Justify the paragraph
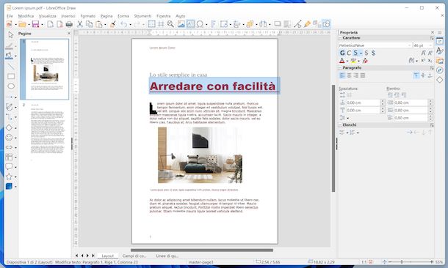Viewport: 448px width, 268px height. click(x=363, y=75)
